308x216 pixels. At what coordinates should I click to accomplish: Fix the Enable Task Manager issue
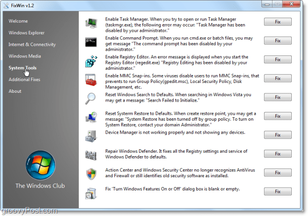[278, 22]
